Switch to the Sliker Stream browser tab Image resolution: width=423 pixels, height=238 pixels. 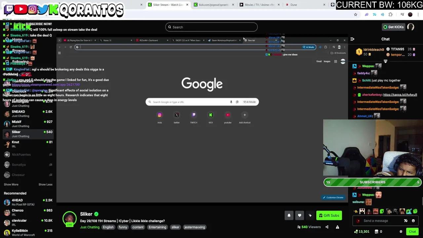coord(168,5)
